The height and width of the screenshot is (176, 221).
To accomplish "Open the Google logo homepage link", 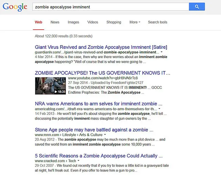I will [15, 7].
